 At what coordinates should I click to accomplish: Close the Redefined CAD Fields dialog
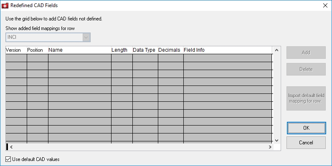325,5
